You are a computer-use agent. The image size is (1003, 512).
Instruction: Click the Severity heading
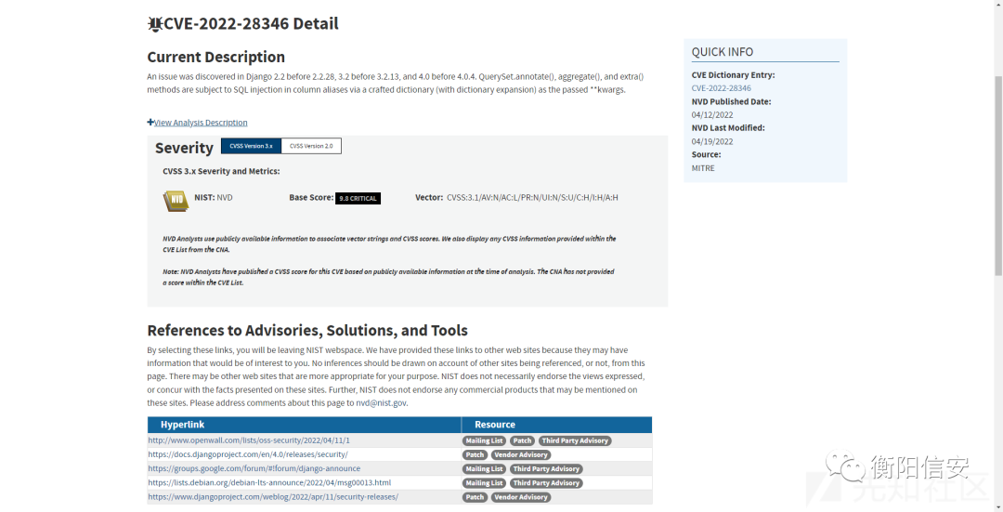tap(184, 148)
